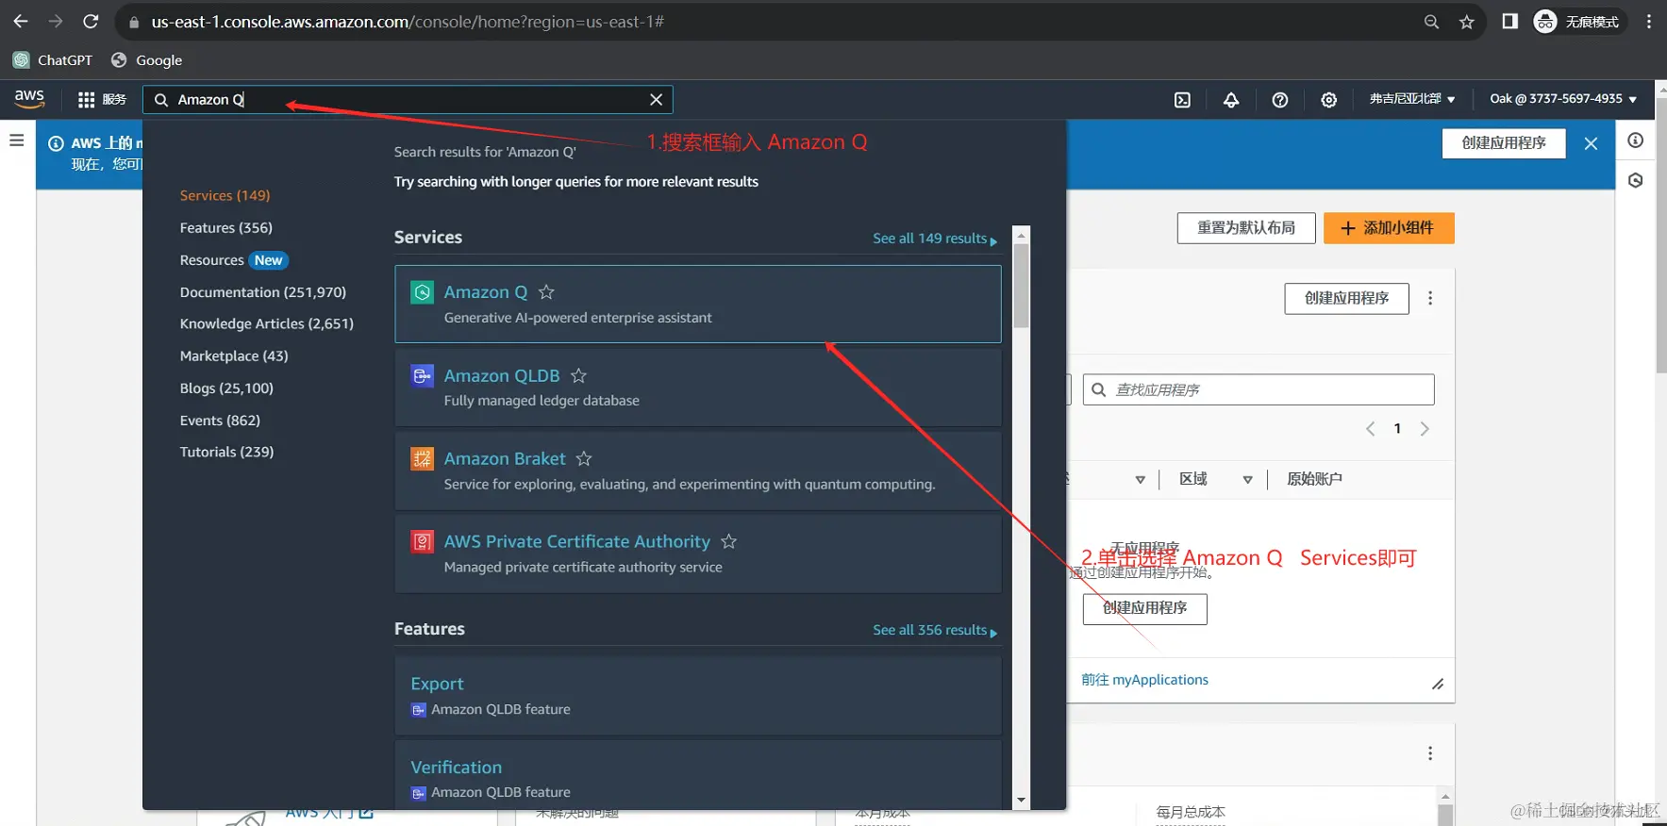Dismiss the blue banner with X
This screenshot has height=826, width=1667.
[1591, 143]
